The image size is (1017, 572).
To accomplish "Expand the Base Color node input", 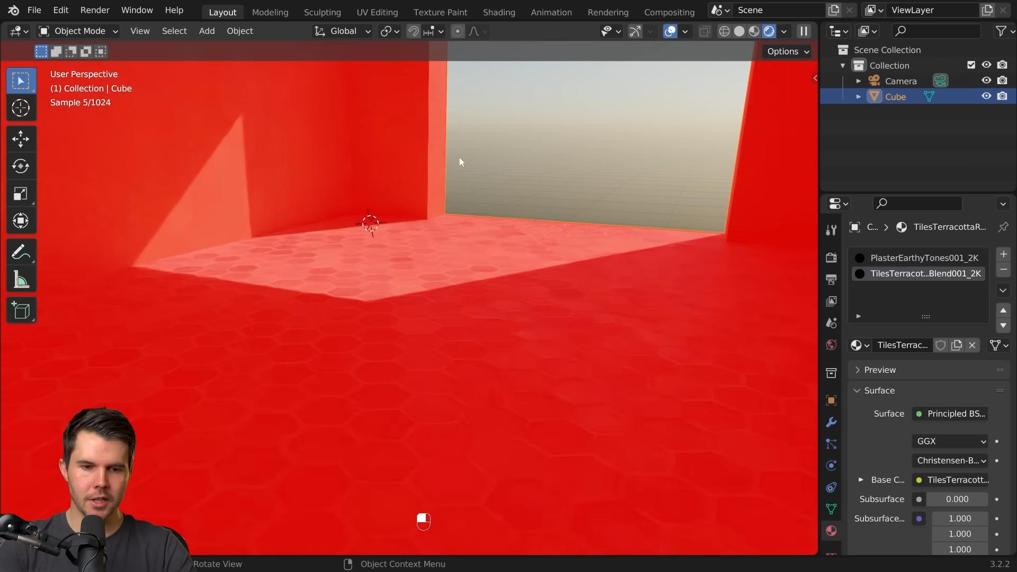I will 861,480.
